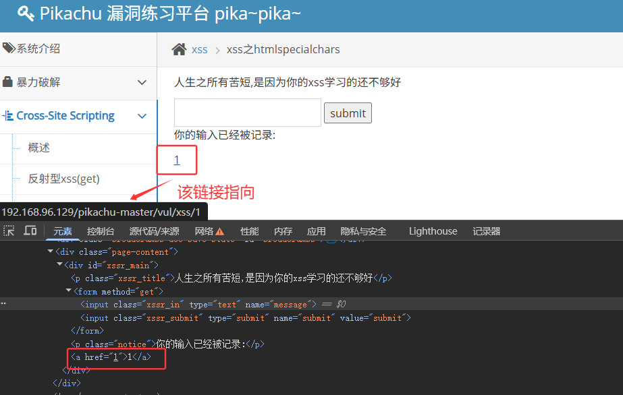Viewport: 623px width, 395px height.
Task: Open the 内存 tab
Action: (x=283, y=231)
